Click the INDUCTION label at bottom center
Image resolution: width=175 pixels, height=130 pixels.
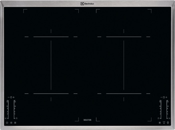tap(87, 120)
